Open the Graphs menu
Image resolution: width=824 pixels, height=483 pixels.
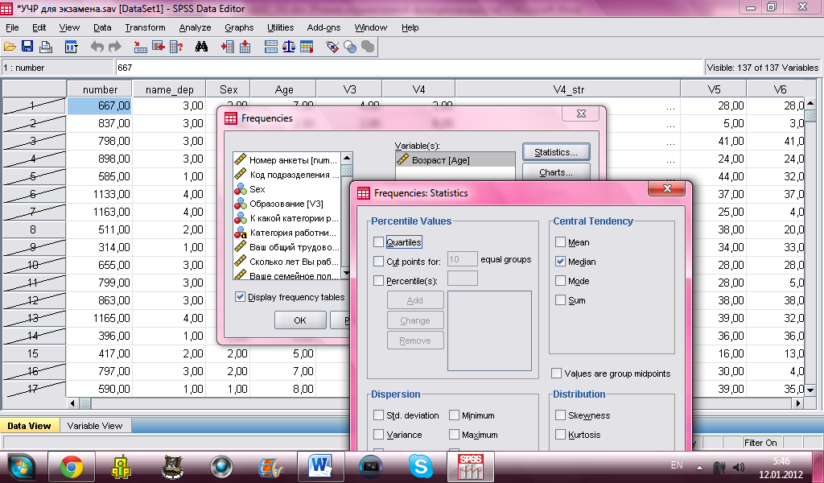239,27
